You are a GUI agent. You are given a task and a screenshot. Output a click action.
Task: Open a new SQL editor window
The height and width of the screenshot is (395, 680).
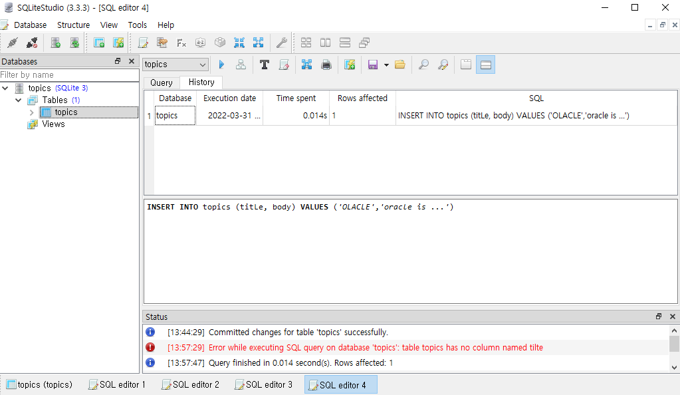pyautogui.click(x=143, y=43)
